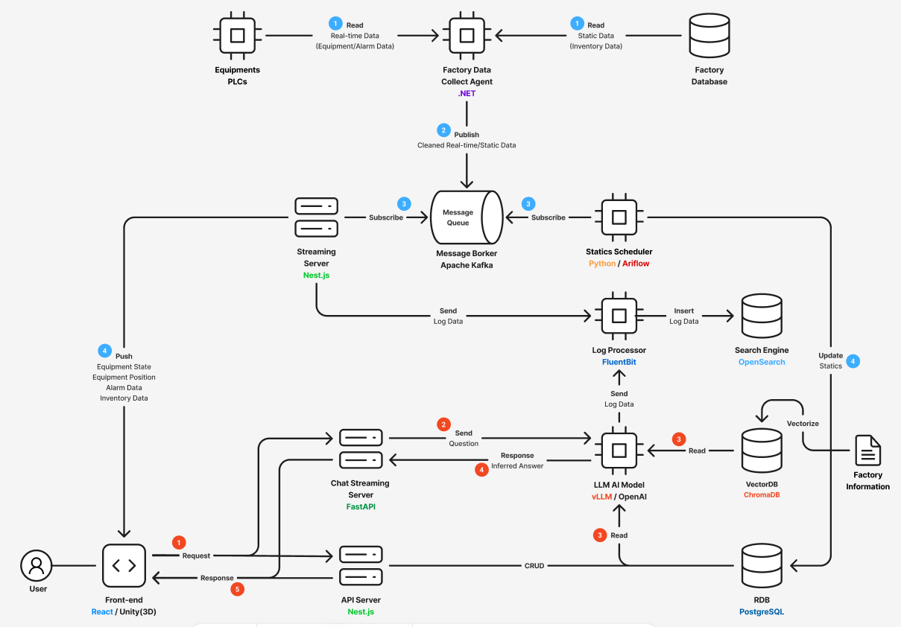This screenshot has width=901, height=627.
Task: Click the Factory Database cylinder icon
Action: 709,35
